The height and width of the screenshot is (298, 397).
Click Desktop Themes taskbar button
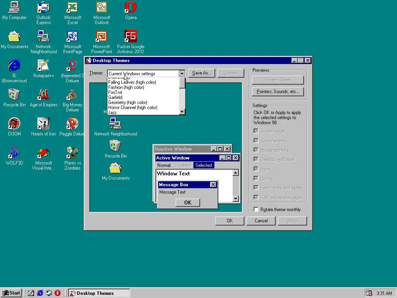coord(99,293)
